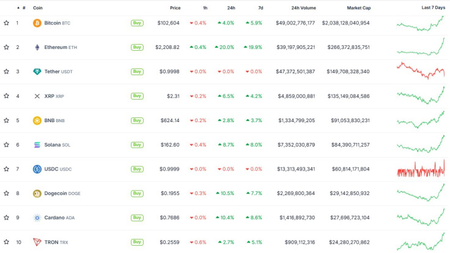Viewport: 450px width, 253px height.
Task: Open USDC's spiky red sparkline chart
Action: tap(421, 169)
